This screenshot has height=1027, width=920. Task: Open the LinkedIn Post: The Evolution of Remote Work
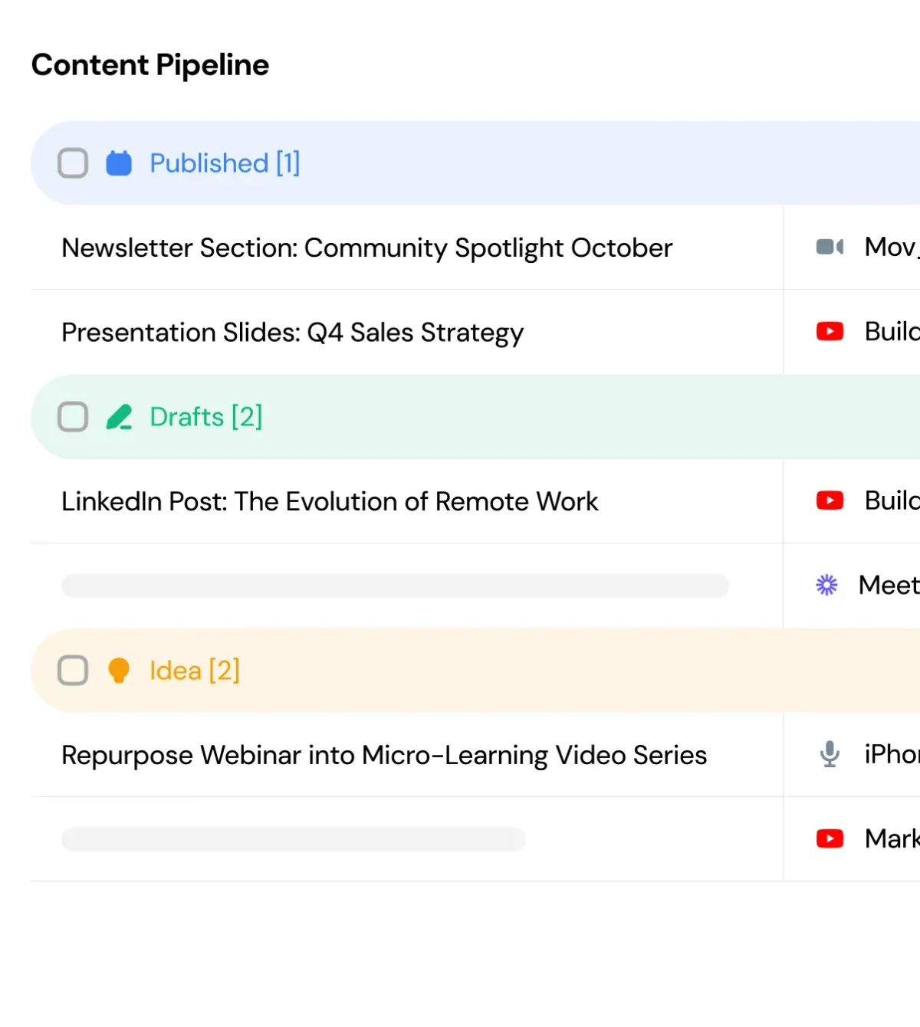pos(330,501)
